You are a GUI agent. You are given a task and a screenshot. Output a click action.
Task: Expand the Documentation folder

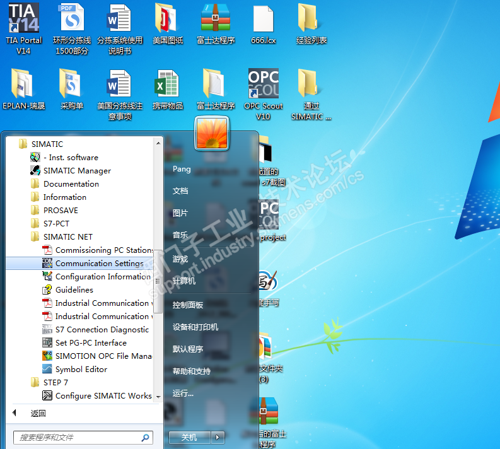[x=65, y=184]
